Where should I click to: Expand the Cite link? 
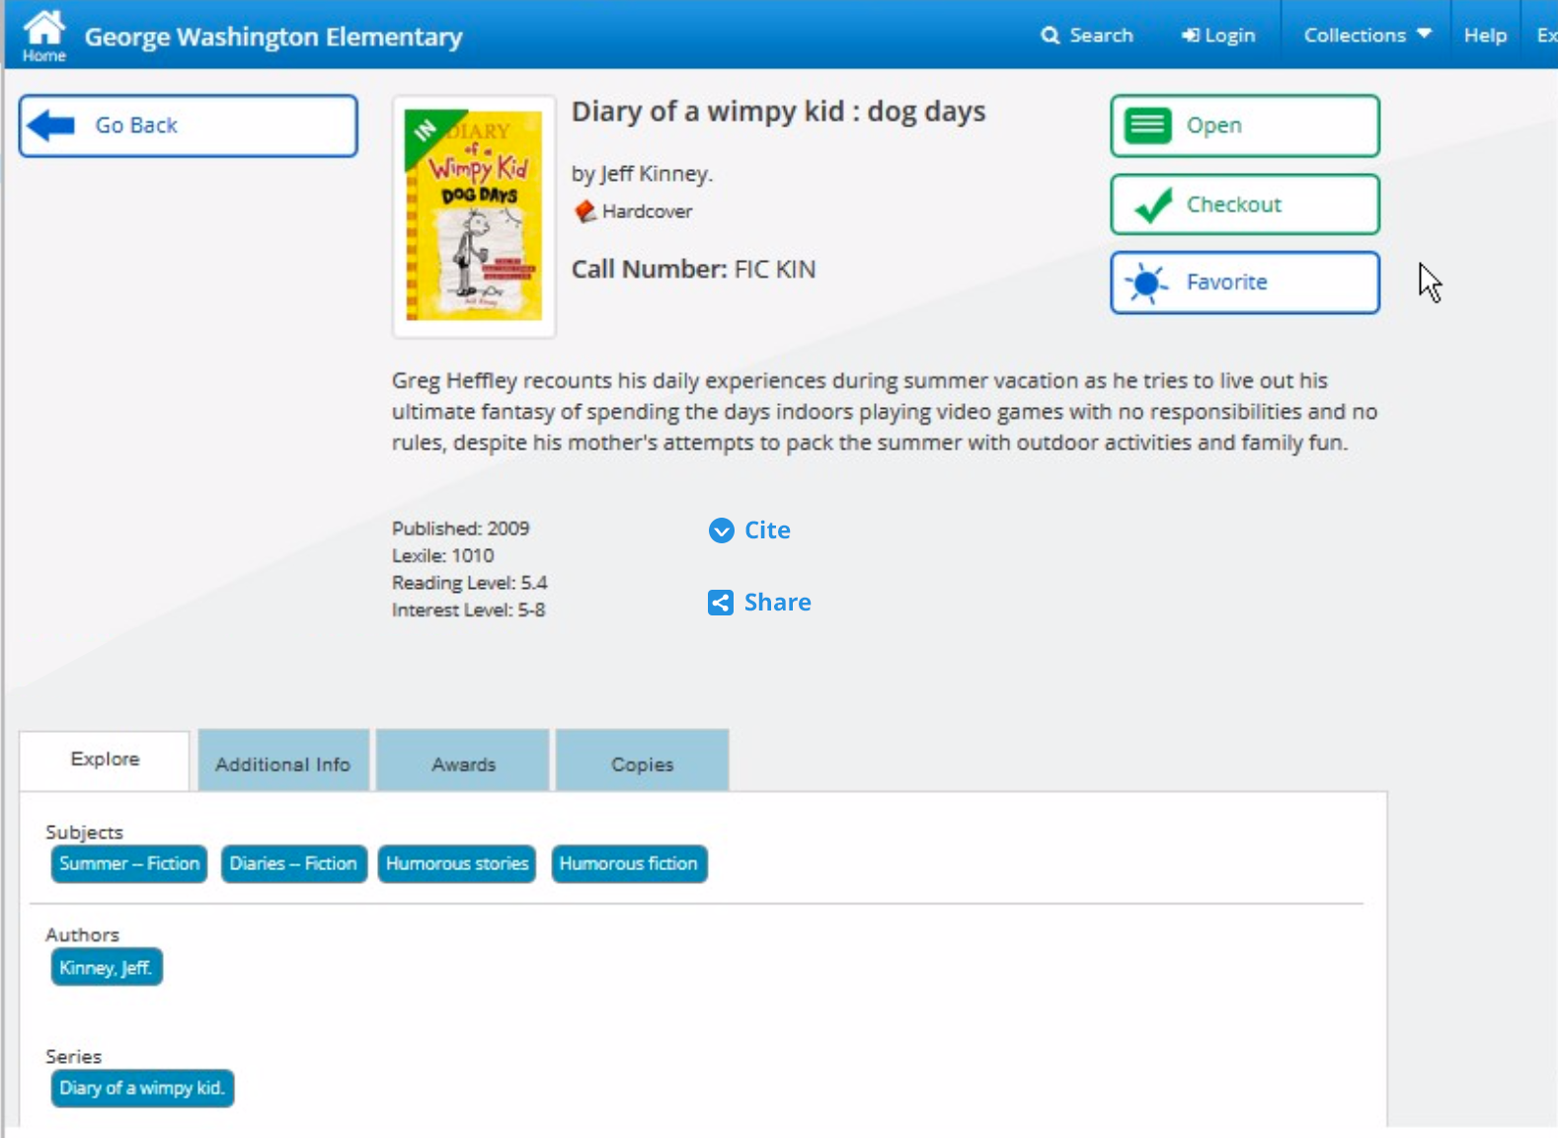[x=767, y=530]
